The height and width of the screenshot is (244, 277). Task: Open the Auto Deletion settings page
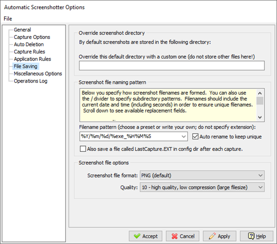pyautogui.click(x=29, y=44)
